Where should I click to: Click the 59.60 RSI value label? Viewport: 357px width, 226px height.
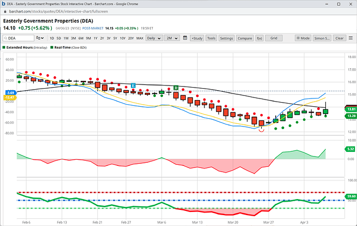coord(351,196)
